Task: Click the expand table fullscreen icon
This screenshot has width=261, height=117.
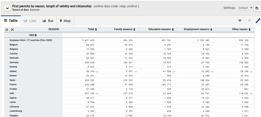Action: coord(12,30)
